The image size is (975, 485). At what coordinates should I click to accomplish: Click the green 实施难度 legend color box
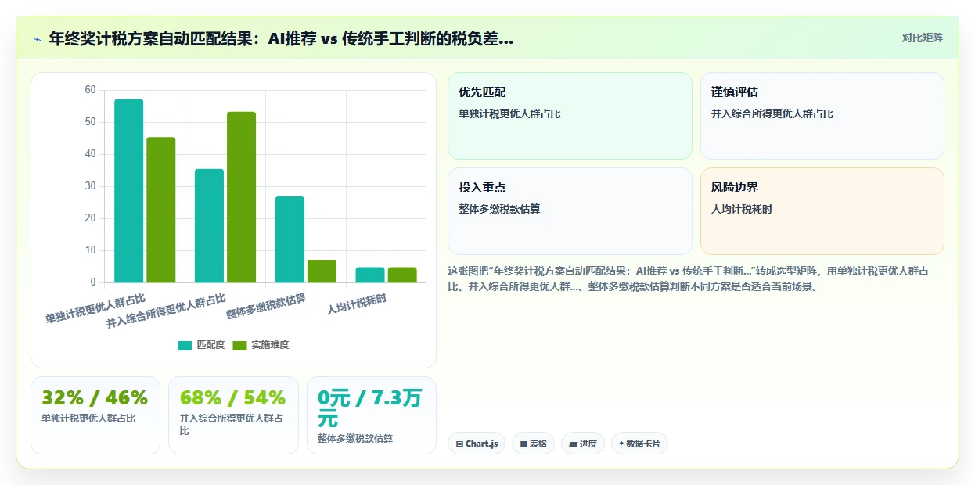click(x=239, y=345)
